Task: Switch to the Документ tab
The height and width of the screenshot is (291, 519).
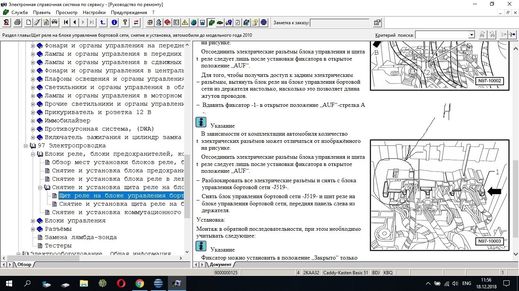Action: click(x=220, y=264)
